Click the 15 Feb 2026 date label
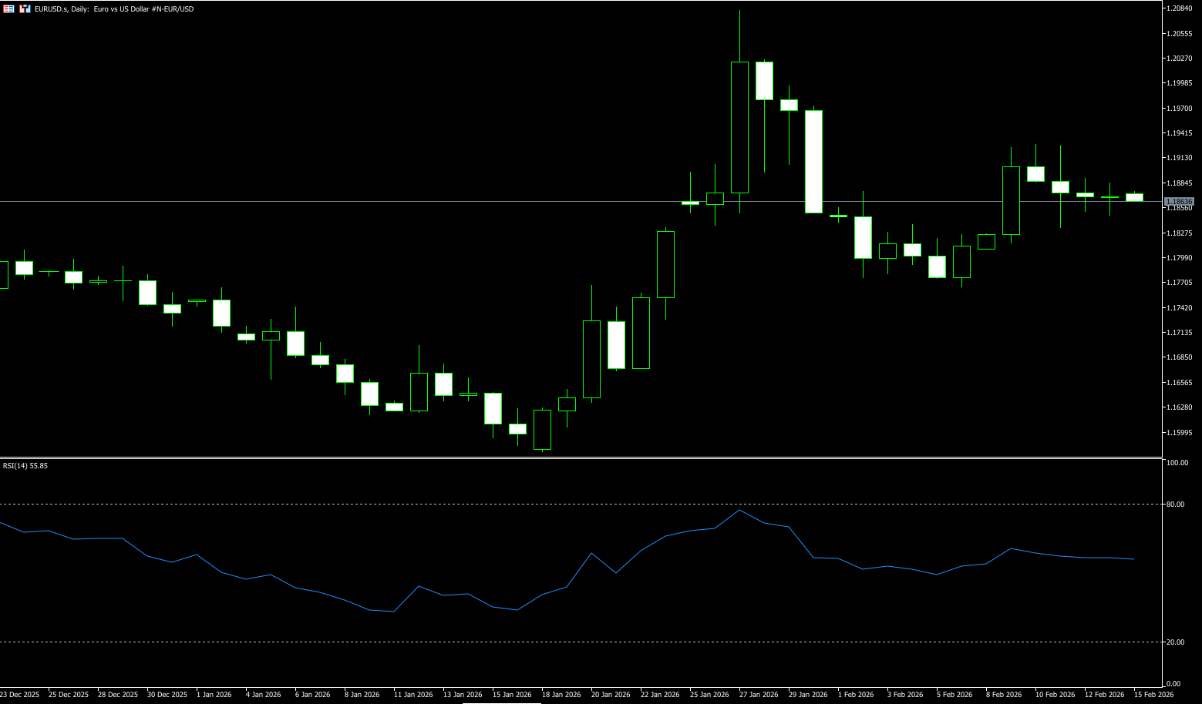This screenshot has width=1202, height=704. [x=1153, y=695]
